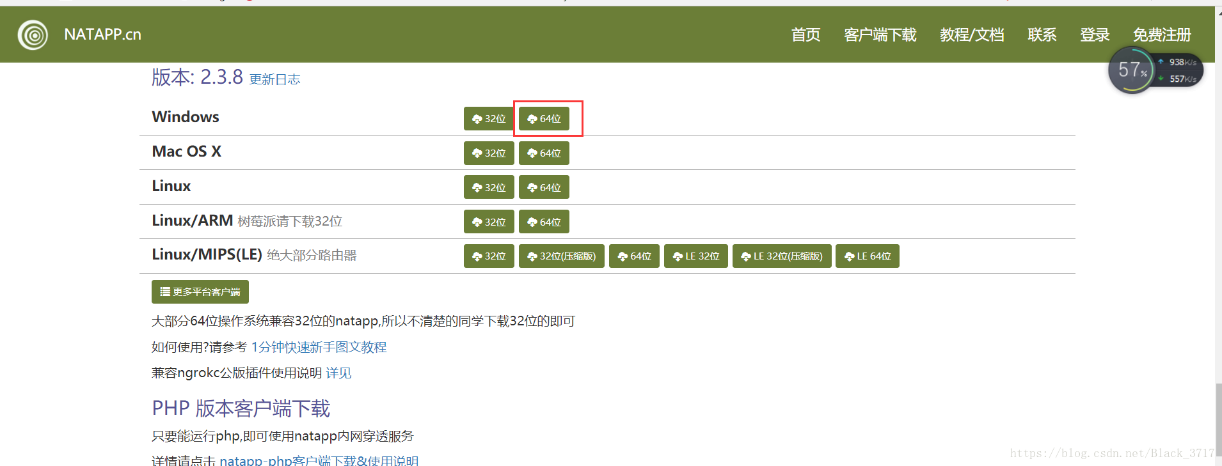The height and width of the screenshot is (466, 1222).
Task: Click the Windows row label
Action: tap(186, 117)
